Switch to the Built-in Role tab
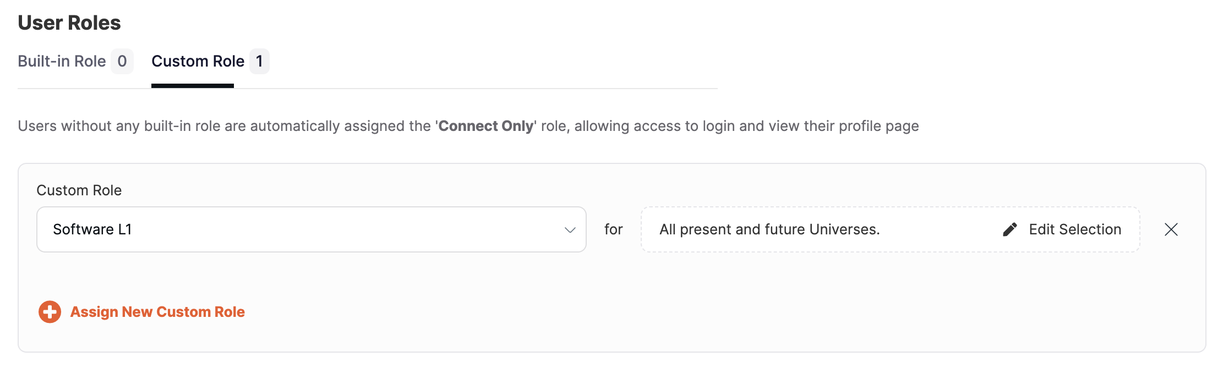Screen dimensions: 1223x373 (x=62, y=61)
